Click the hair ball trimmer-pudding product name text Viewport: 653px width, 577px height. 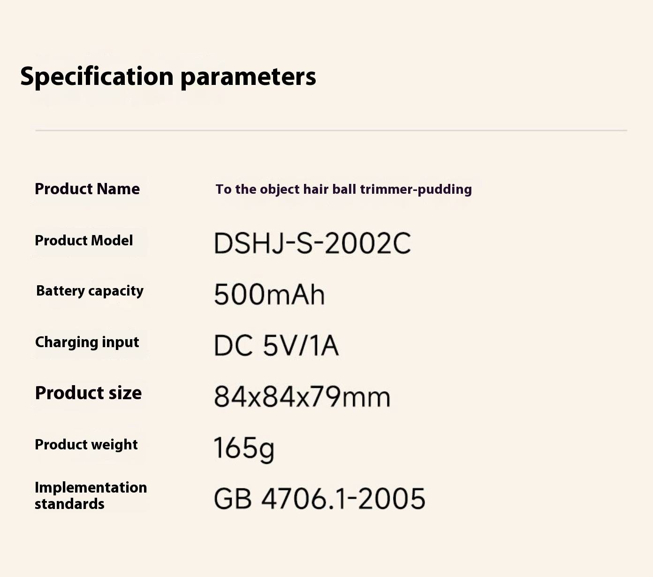click(343, 190)
